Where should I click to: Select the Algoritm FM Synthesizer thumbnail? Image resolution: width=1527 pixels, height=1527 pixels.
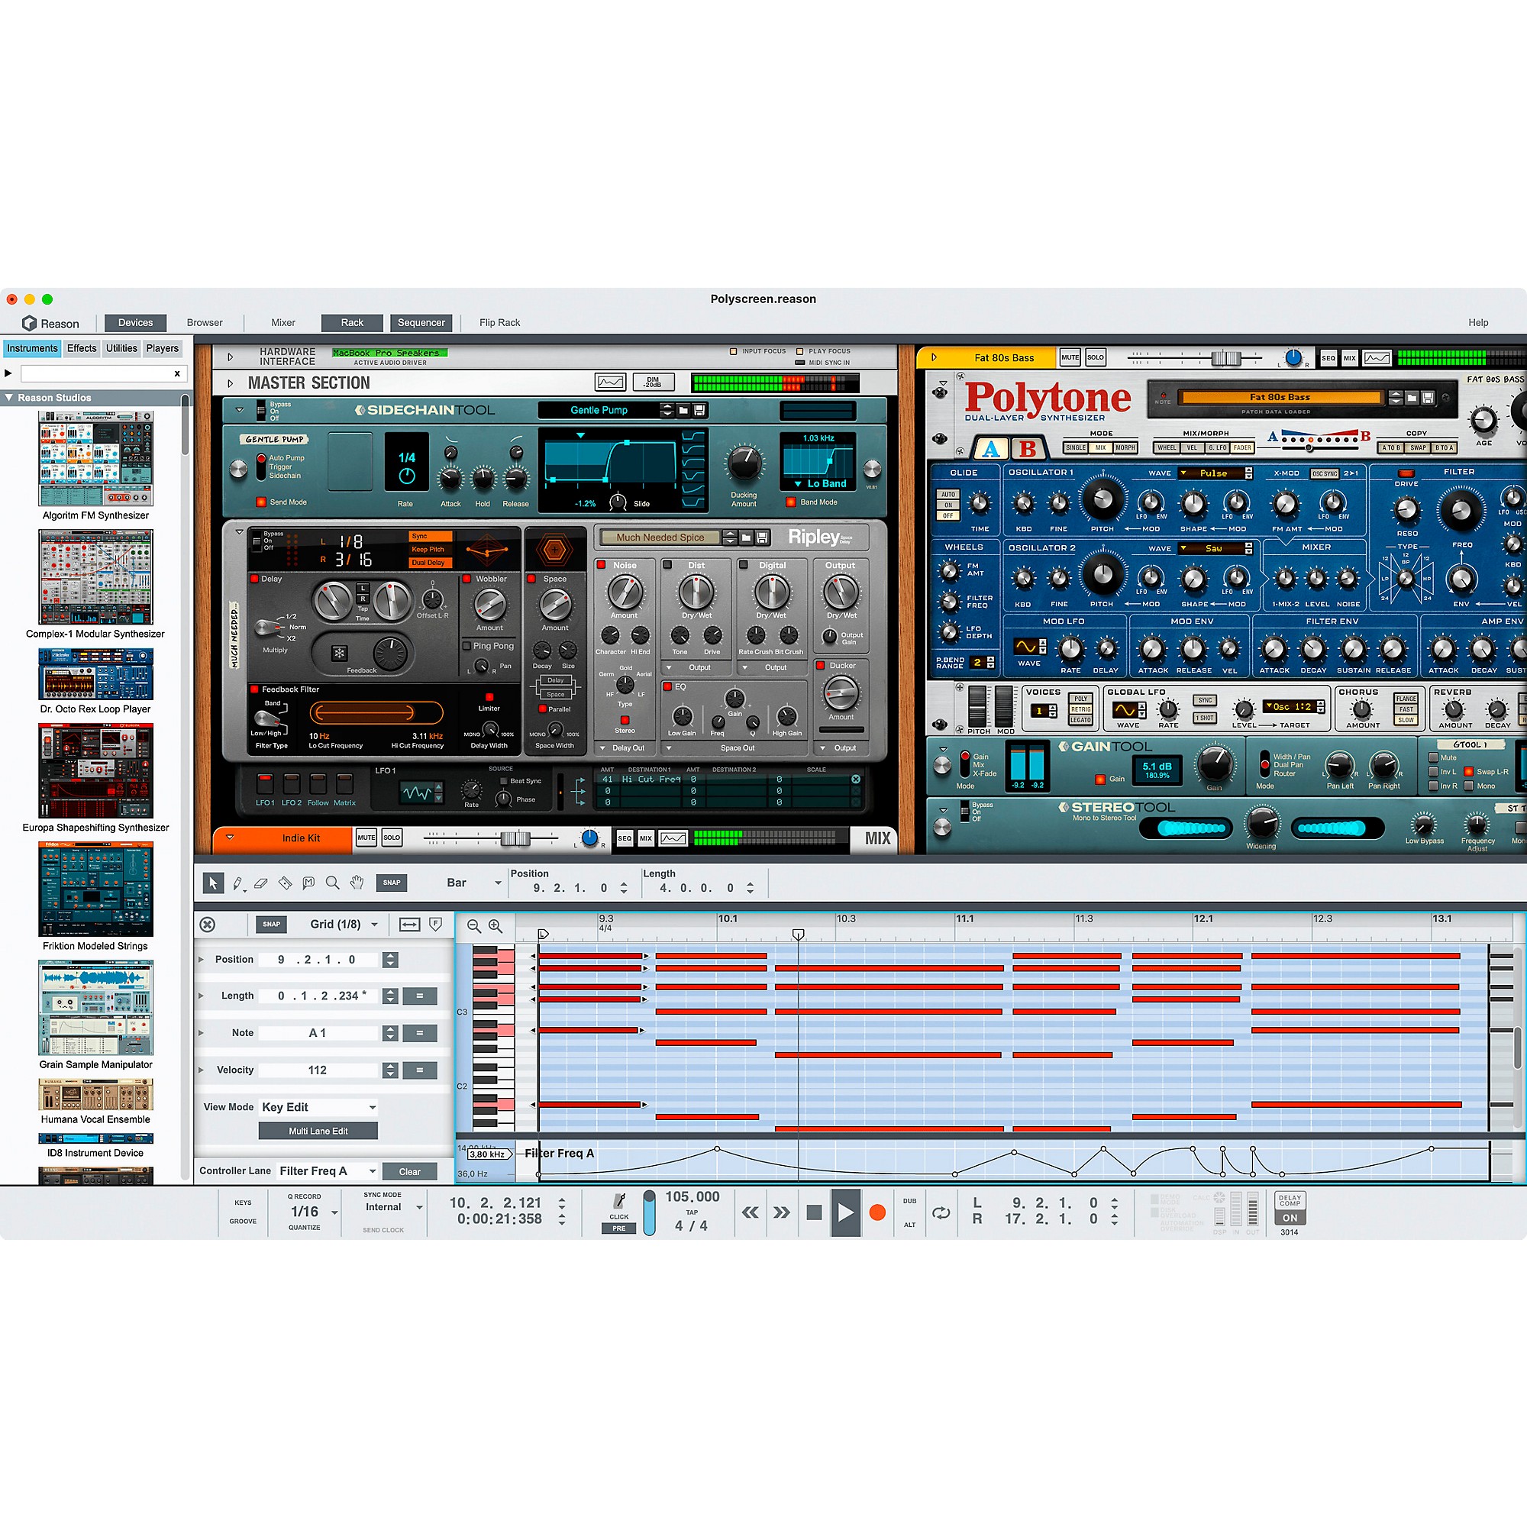tap(95, 458)
